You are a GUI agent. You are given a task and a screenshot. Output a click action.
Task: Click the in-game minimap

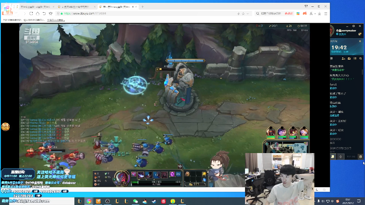click(x=287, y=147)
